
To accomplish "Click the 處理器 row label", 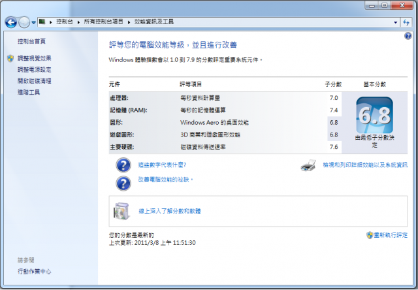I will point(119,98).
